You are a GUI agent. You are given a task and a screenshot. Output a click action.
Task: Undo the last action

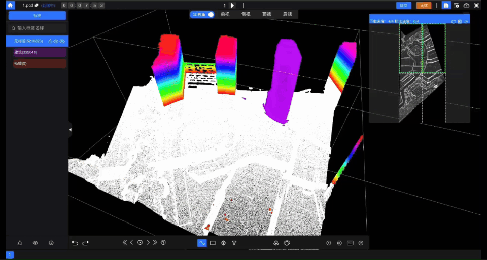75,243
